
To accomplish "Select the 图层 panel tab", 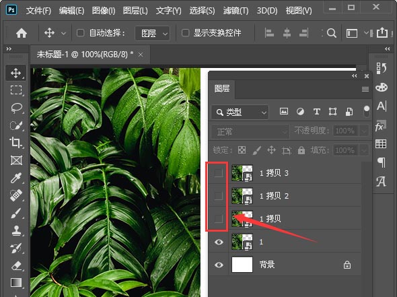I will coord(222,89).
